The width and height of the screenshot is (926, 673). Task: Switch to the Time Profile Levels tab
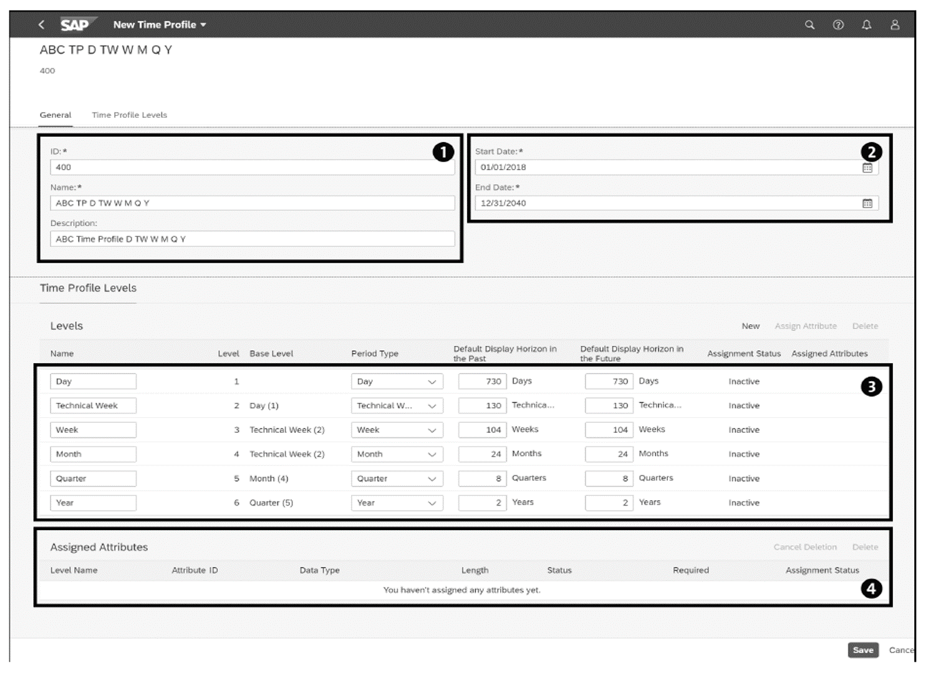pos(129,115)
